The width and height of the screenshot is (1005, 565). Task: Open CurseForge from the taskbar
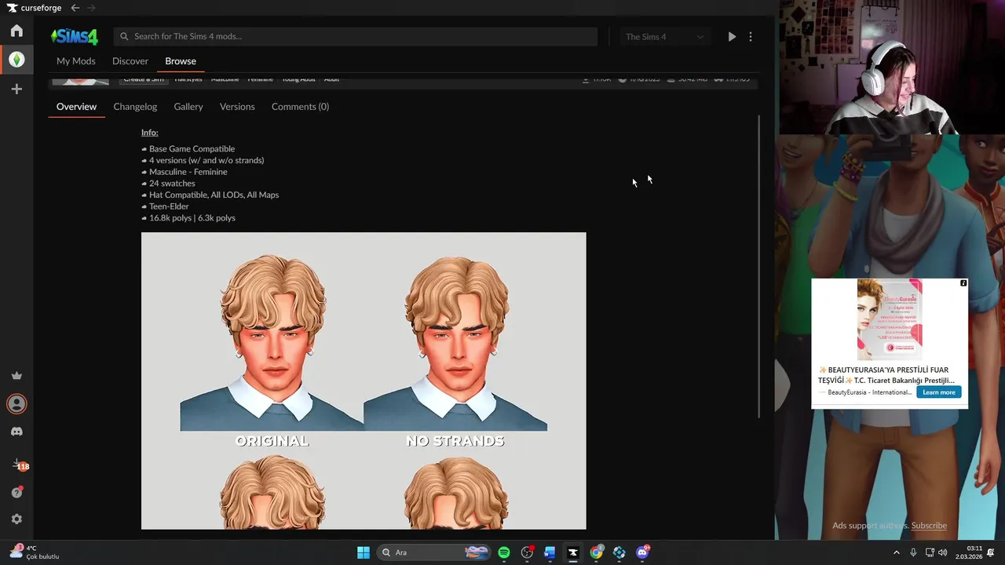(573, 552)
